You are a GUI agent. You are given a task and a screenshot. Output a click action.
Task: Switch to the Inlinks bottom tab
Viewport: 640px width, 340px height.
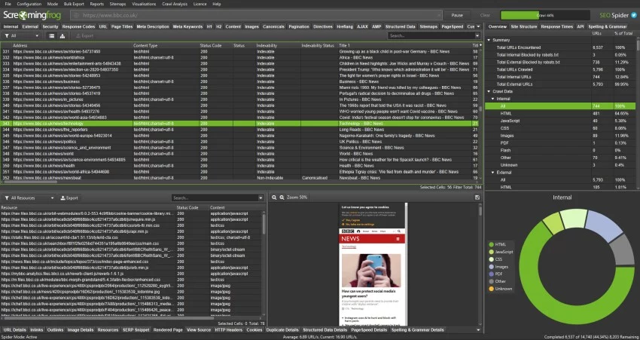pyautogui.click(x=37, y=329)
